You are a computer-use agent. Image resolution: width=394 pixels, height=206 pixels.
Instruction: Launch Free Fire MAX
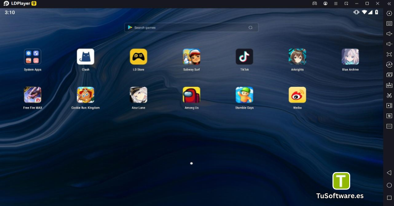(x=33, y=95)
